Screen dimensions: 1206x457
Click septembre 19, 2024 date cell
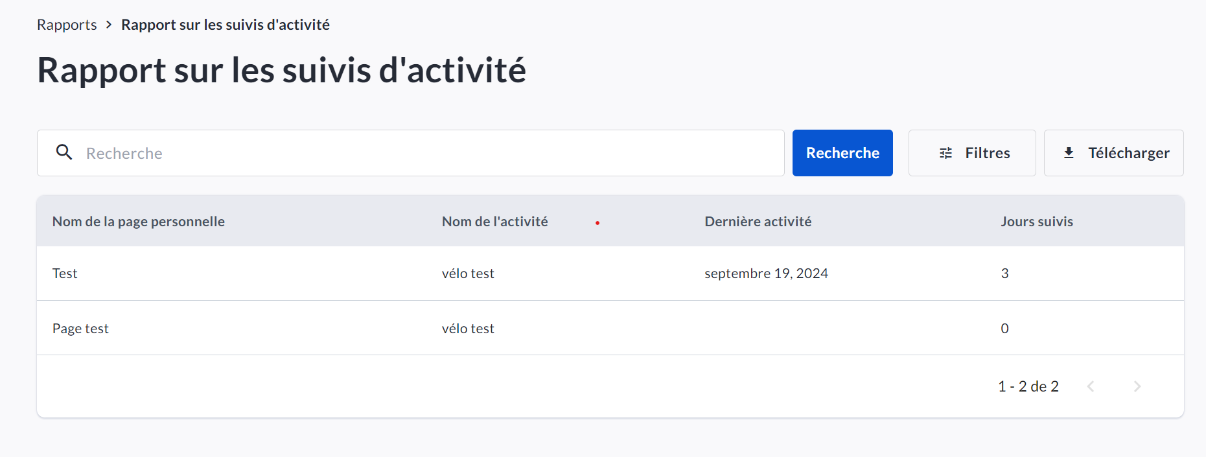(x=766, y=274)
